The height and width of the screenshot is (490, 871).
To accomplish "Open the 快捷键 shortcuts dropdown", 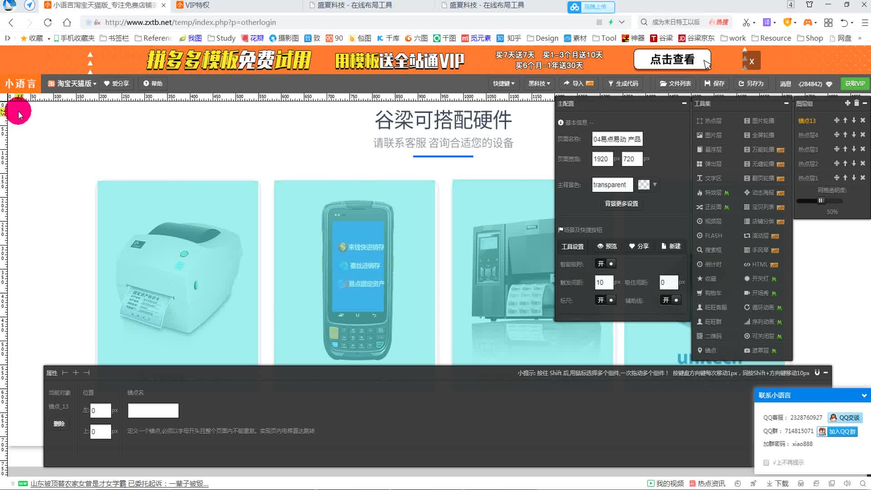I will tap(504, 83).
